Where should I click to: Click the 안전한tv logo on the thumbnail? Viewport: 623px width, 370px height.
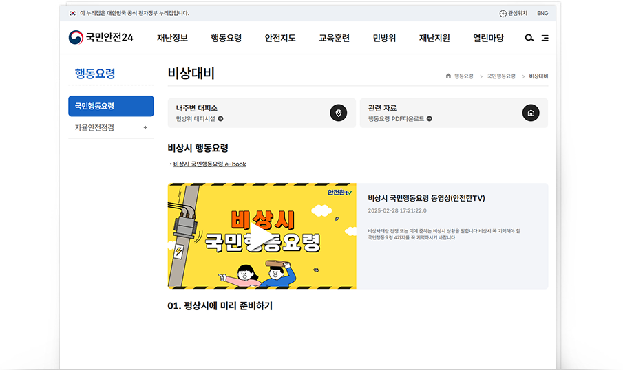[339, 192]
